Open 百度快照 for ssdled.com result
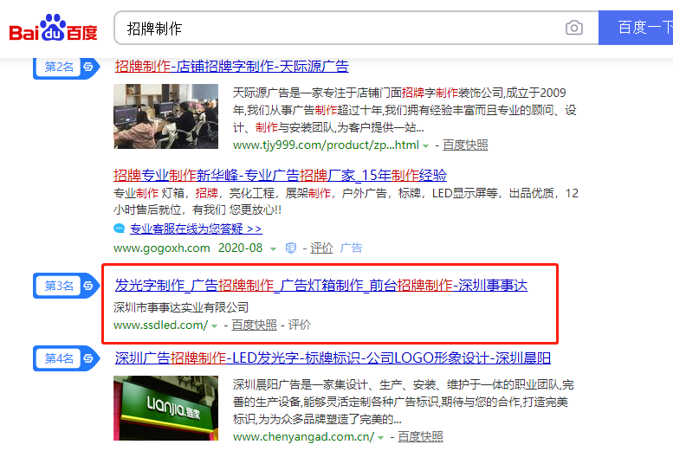Viewport: 673px width, 451px height. [x=254, y=325]
